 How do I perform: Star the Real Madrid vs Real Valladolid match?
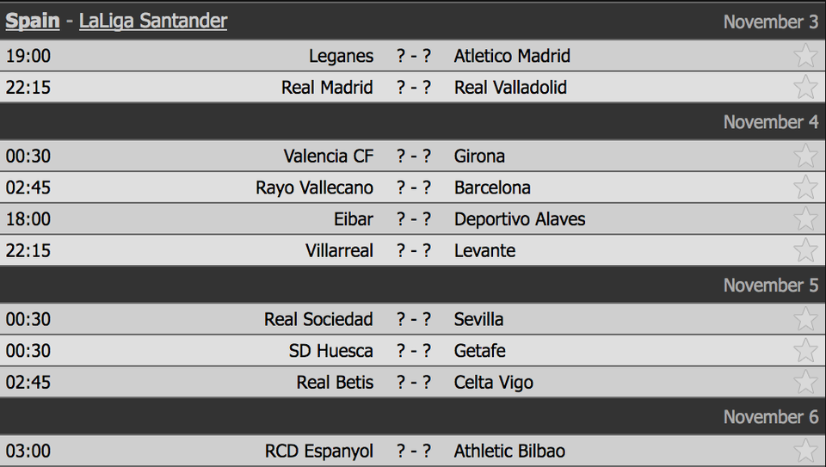click(805, 87)
